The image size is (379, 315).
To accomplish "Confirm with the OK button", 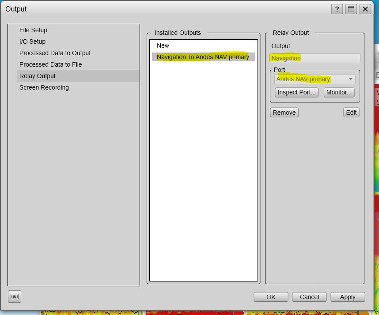I will pyautogui.click(x=271, y=297).
